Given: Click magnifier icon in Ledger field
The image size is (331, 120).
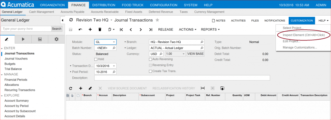Looking at the screenshot, I should [202, 48].
